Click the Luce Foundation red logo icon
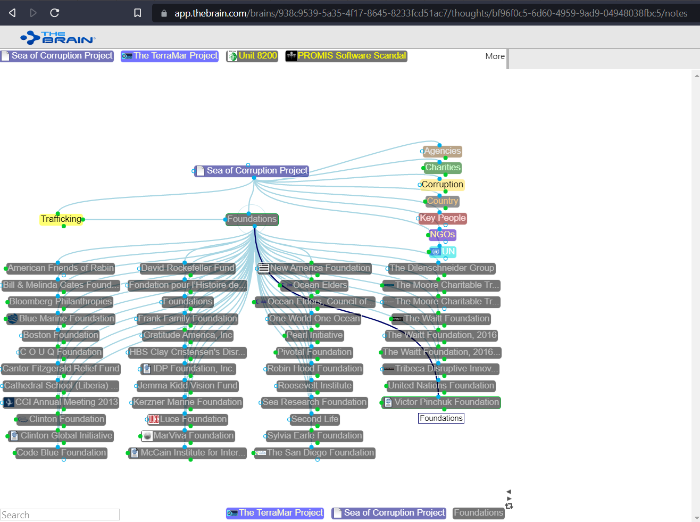Image resolution: width=700 pixels, height=522 pixels. pos(154,419)
